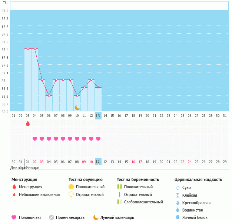Click the hourglass sticky cervical fluid icon
232x220 pixels.
pyautogui.click(x=178, y=195)
